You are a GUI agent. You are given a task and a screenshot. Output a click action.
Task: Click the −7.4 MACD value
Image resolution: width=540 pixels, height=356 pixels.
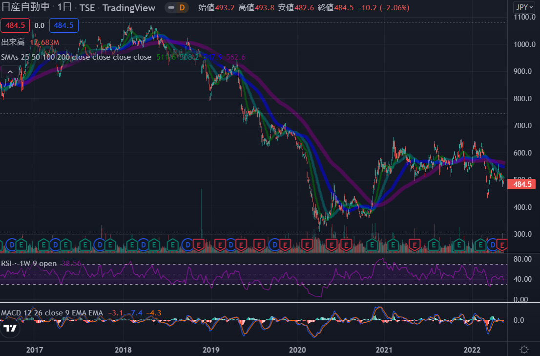point(135,313)
